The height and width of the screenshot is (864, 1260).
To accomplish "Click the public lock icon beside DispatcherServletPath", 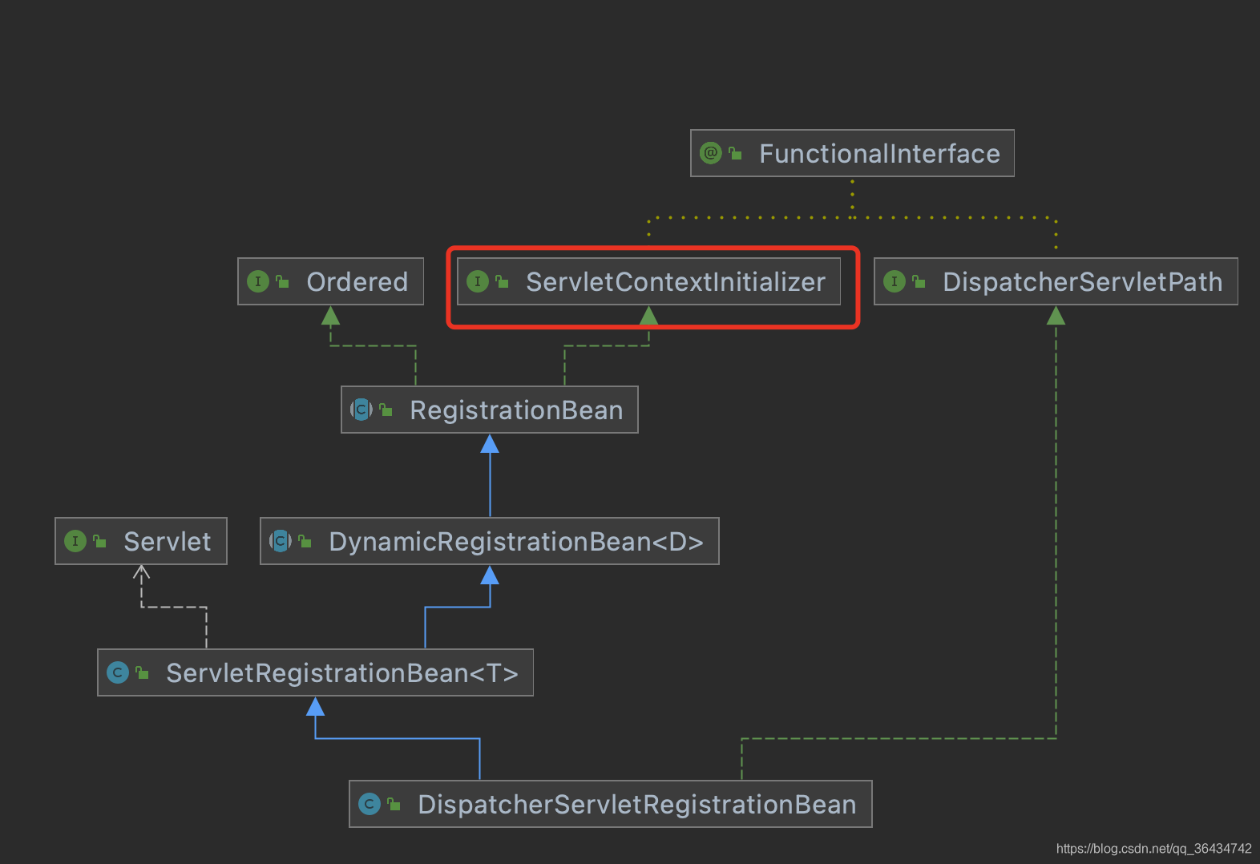I will coord(919,281).
